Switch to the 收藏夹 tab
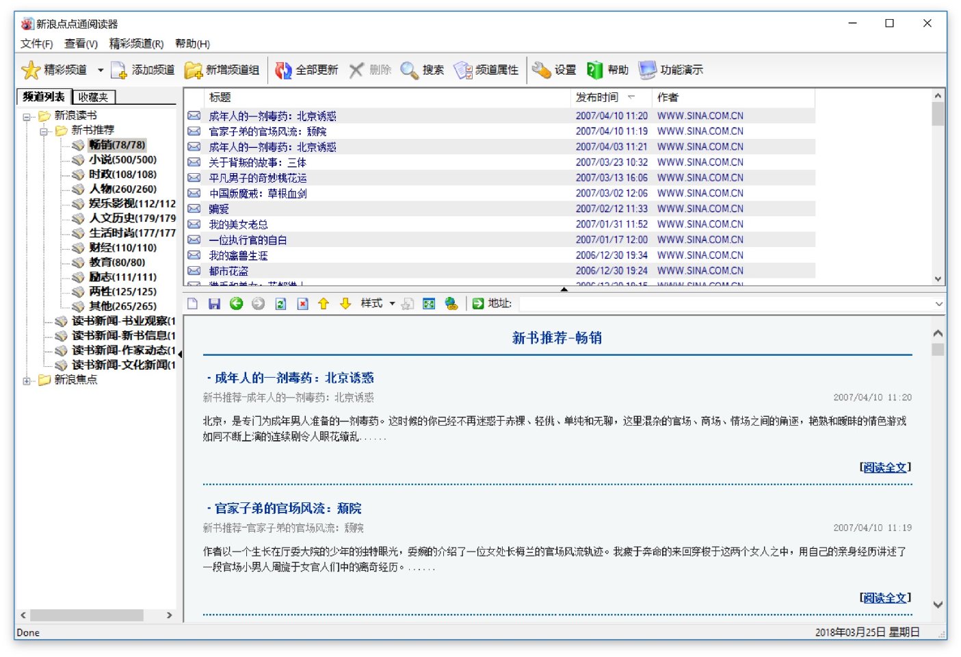This screenshot has height=657, width=961. (x=94, y=97)
